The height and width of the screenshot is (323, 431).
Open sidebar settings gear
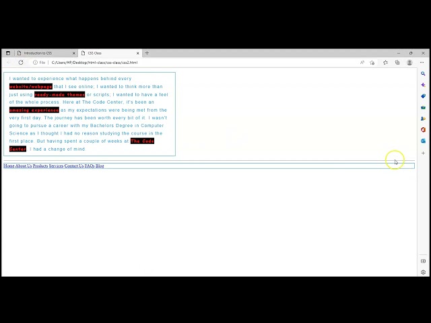pyautogui.click(x=423, y=272)
